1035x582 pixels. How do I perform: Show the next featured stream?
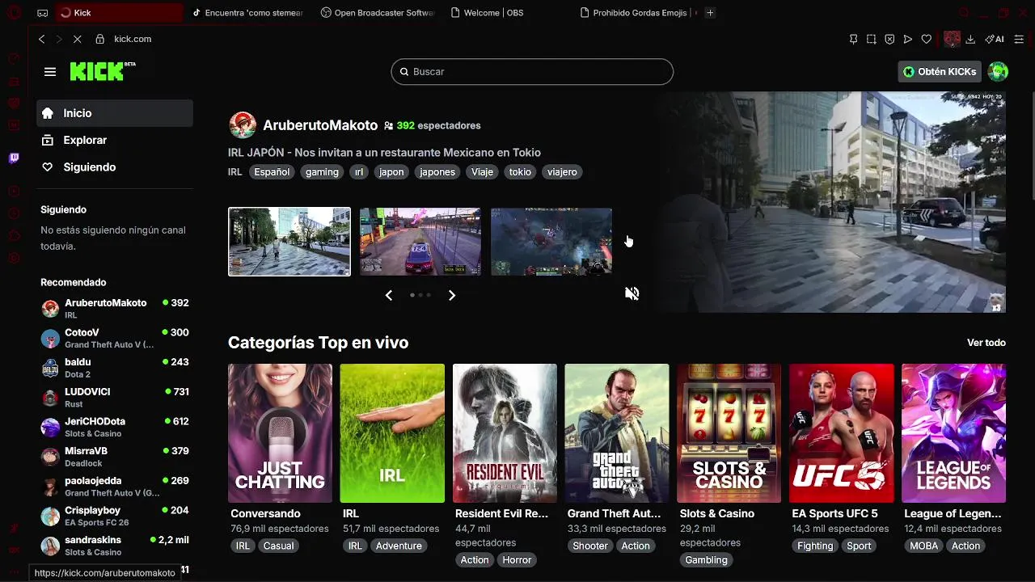click(452, 295)
